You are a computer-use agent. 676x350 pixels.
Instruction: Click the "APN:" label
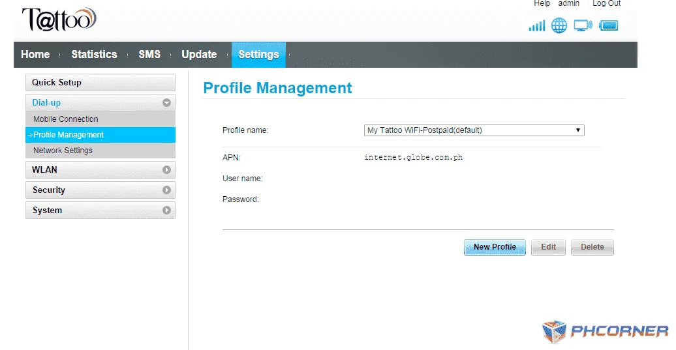pos(232,158)
